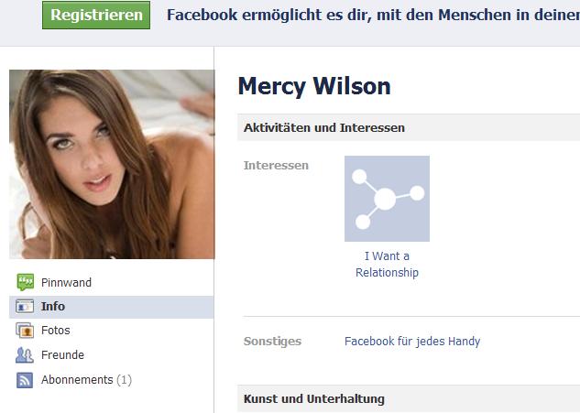Open the Facebook für jedes Handy link
Screen dimensions: 580x413
coord(412,342)
